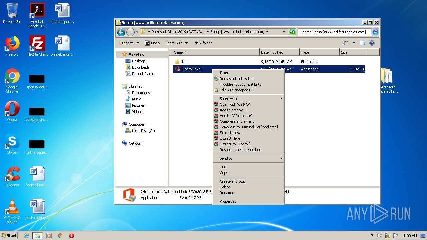Choose Open with WinRAR entry

coord(249,104)
